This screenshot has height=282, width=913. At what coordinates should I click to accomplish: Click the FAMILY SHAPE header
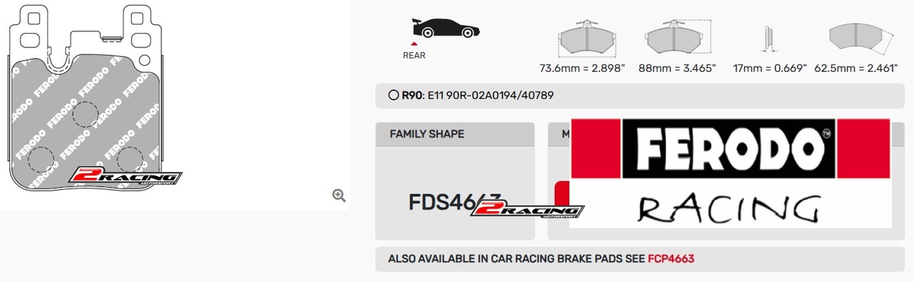pos(427,134)
